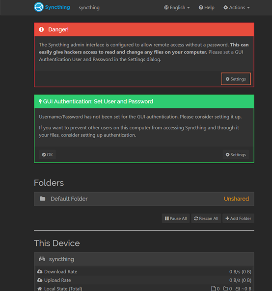Image resolution: width=272 pixels, height=291 pixels.
Task: Click the Unshared status label
Action: click(x=236, y=199)
